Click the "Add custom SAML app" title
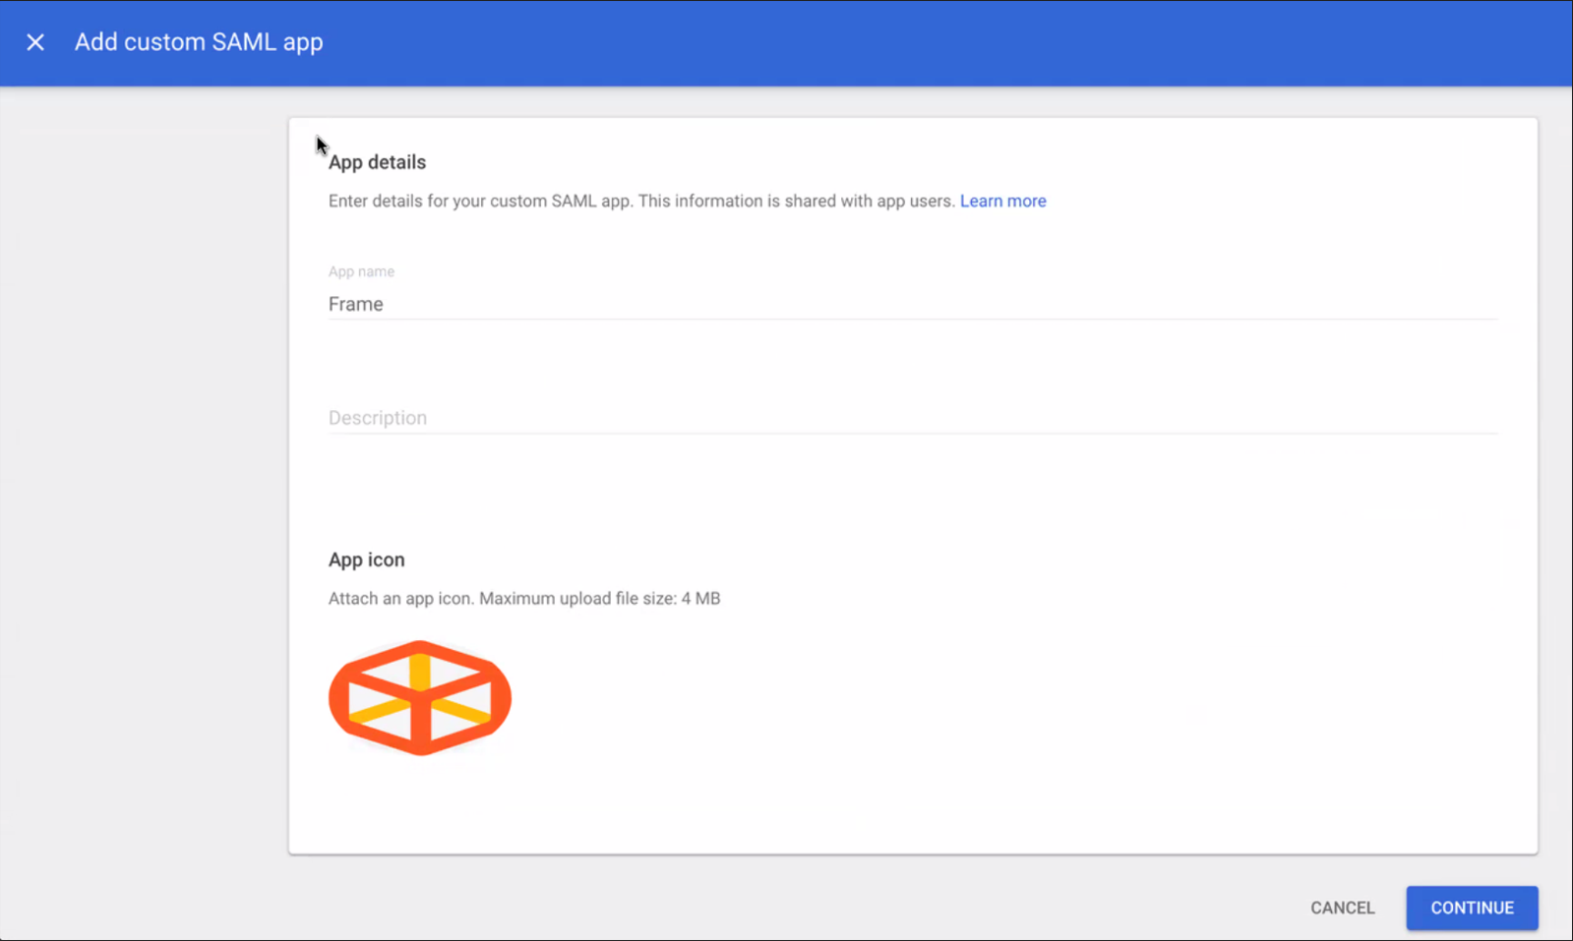The width and height of the screenshot is (1573, 941). point(199,42)
